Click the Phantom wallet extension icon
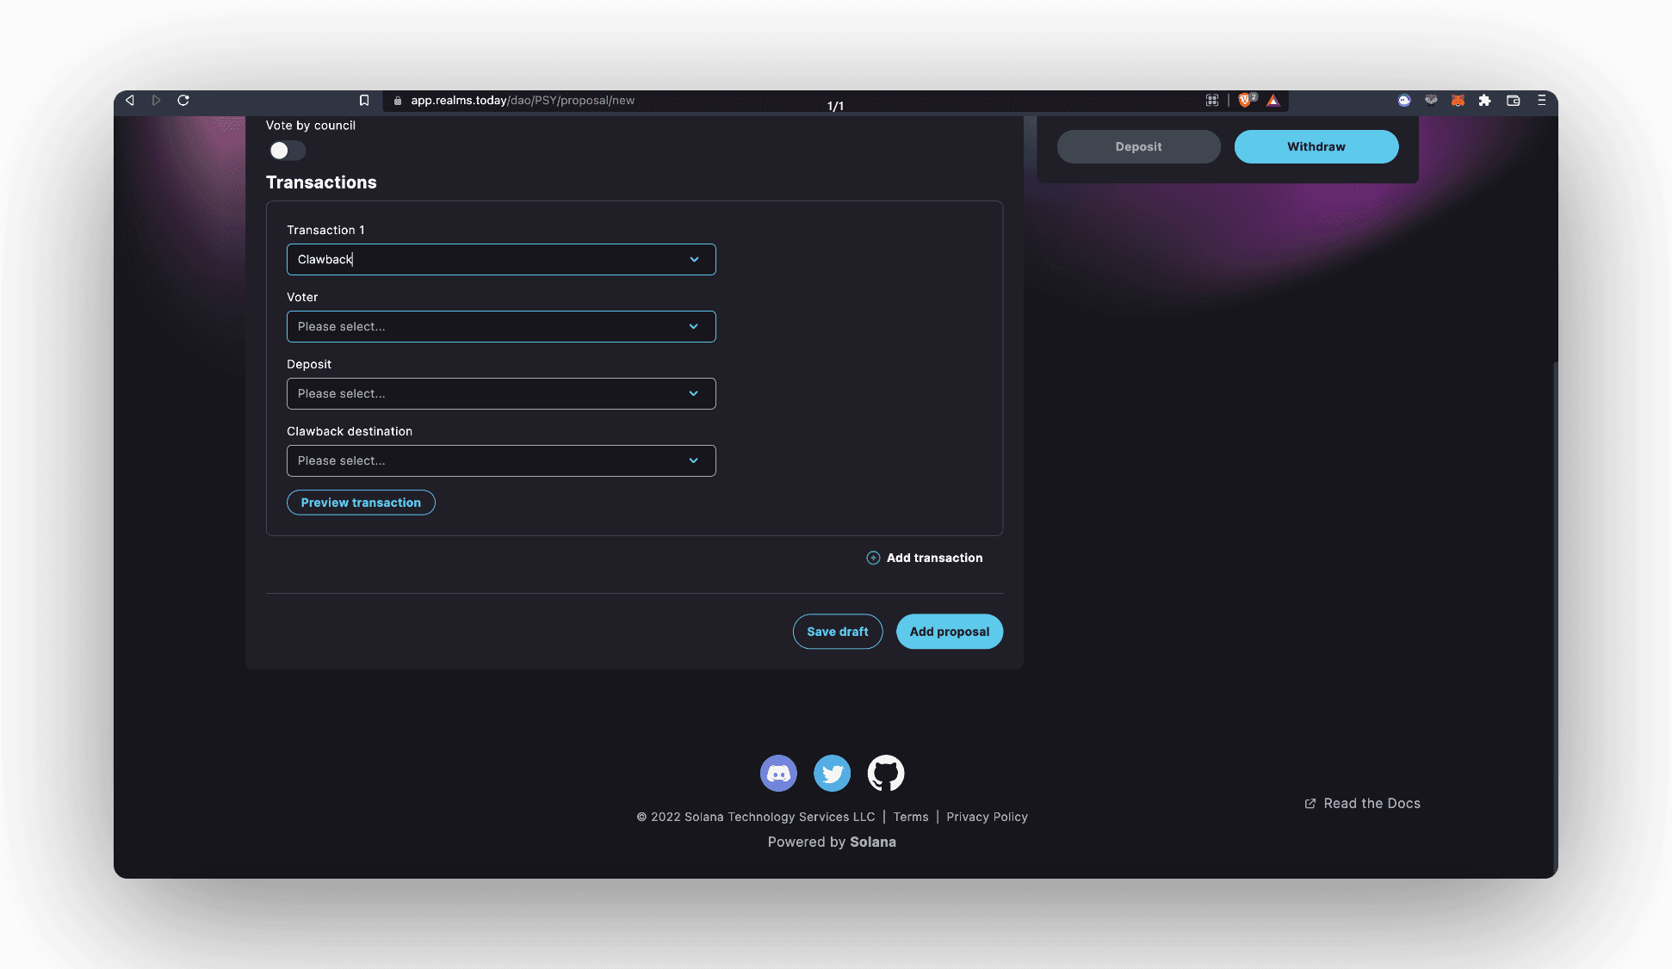 point(1404,101)
